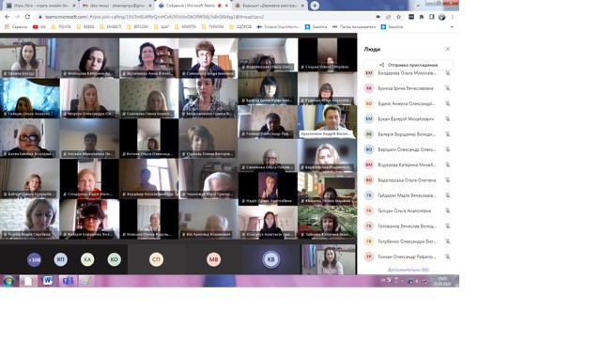Click muted mic icon beside Водолазська Ольга Олегівна
This screenshot has width=601, height=341.
coord(447,180)
